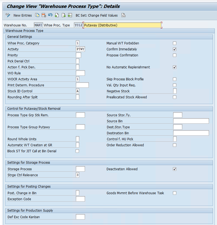Open Round Whole Units field
Viewport: 217px width, 225px height.
77,139
